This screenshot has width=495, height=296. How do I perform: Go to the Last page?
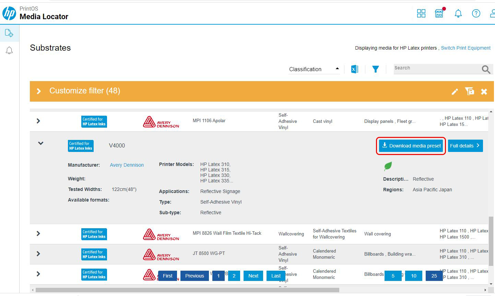(276, 276)
